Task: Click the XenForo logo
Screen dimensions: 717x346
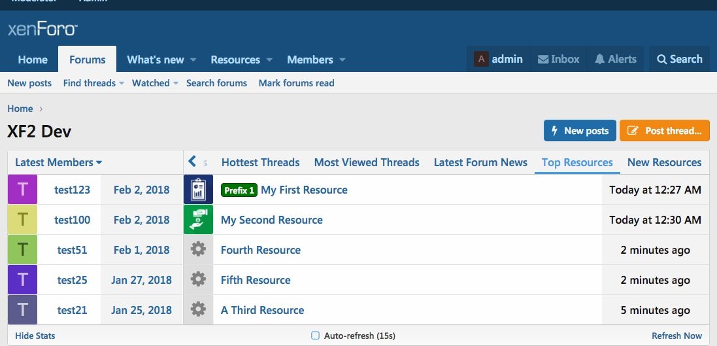Action: point(42,29)
